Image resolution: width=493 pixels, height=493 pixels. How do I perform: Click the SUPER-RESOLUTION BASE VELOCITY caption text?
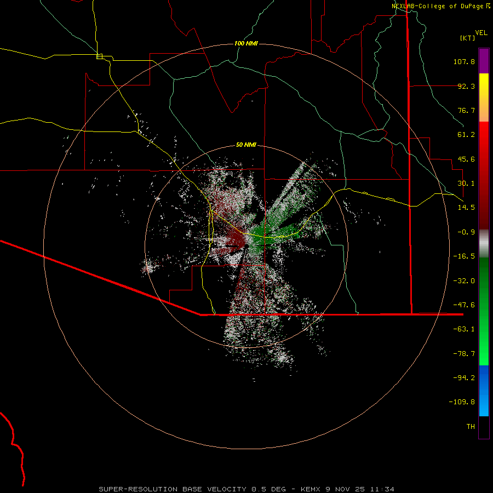[x=173, y=489]
